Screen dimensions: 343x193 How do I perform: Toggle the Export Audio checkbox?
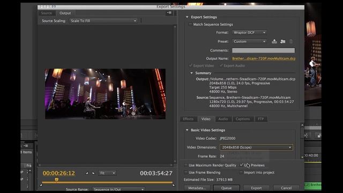coord(221,65)
